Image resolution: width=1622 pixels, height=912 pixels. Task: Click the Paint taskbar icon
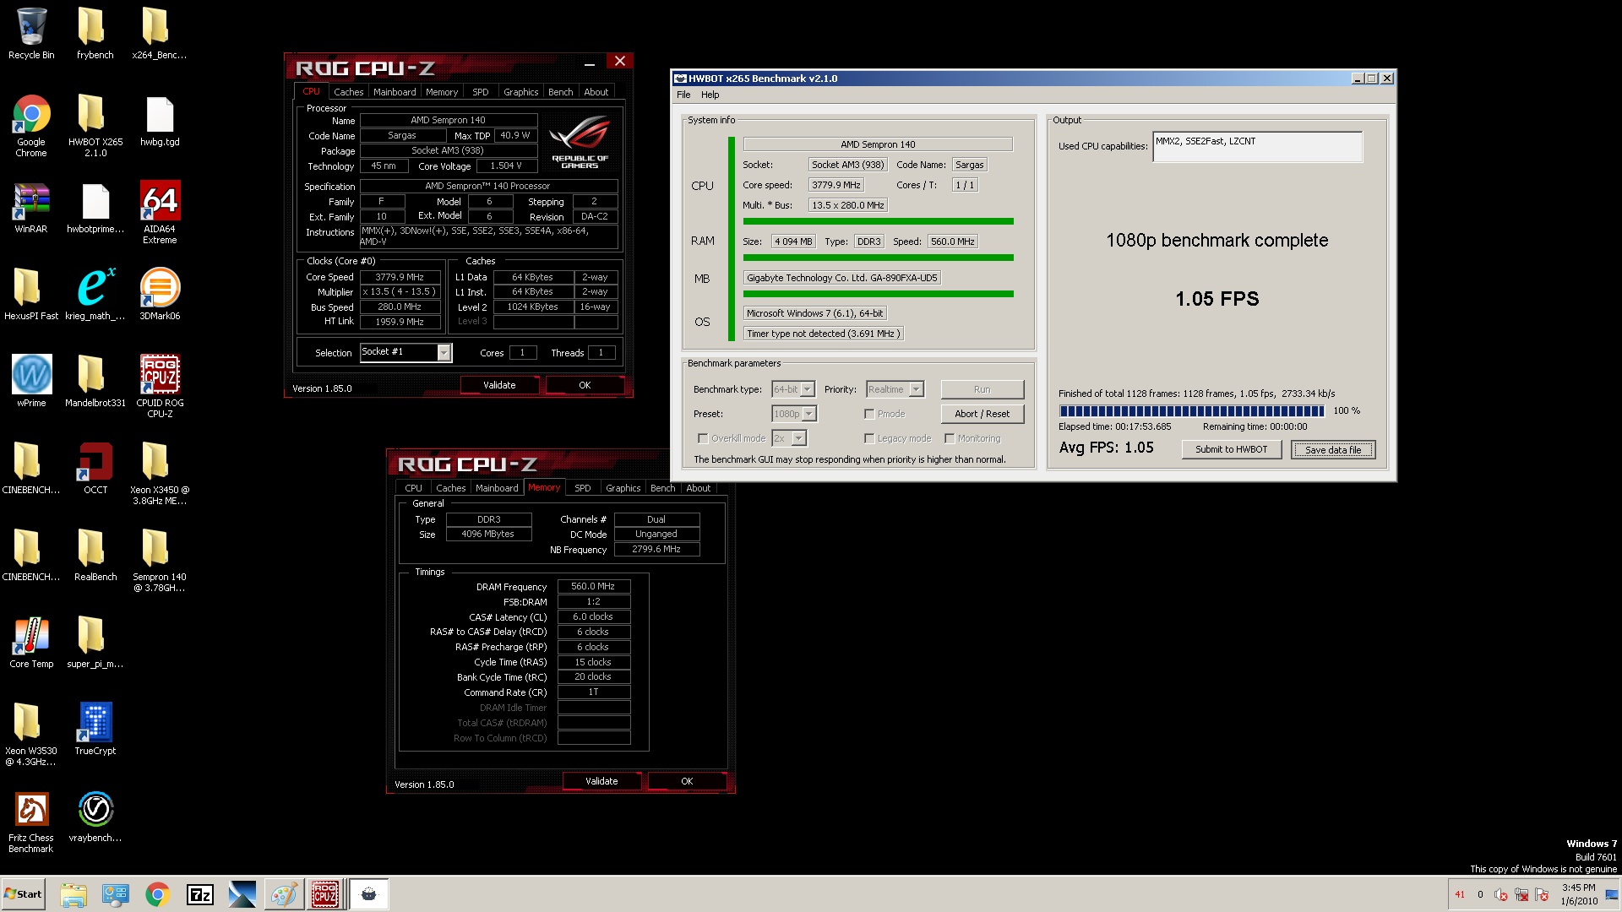283,894
